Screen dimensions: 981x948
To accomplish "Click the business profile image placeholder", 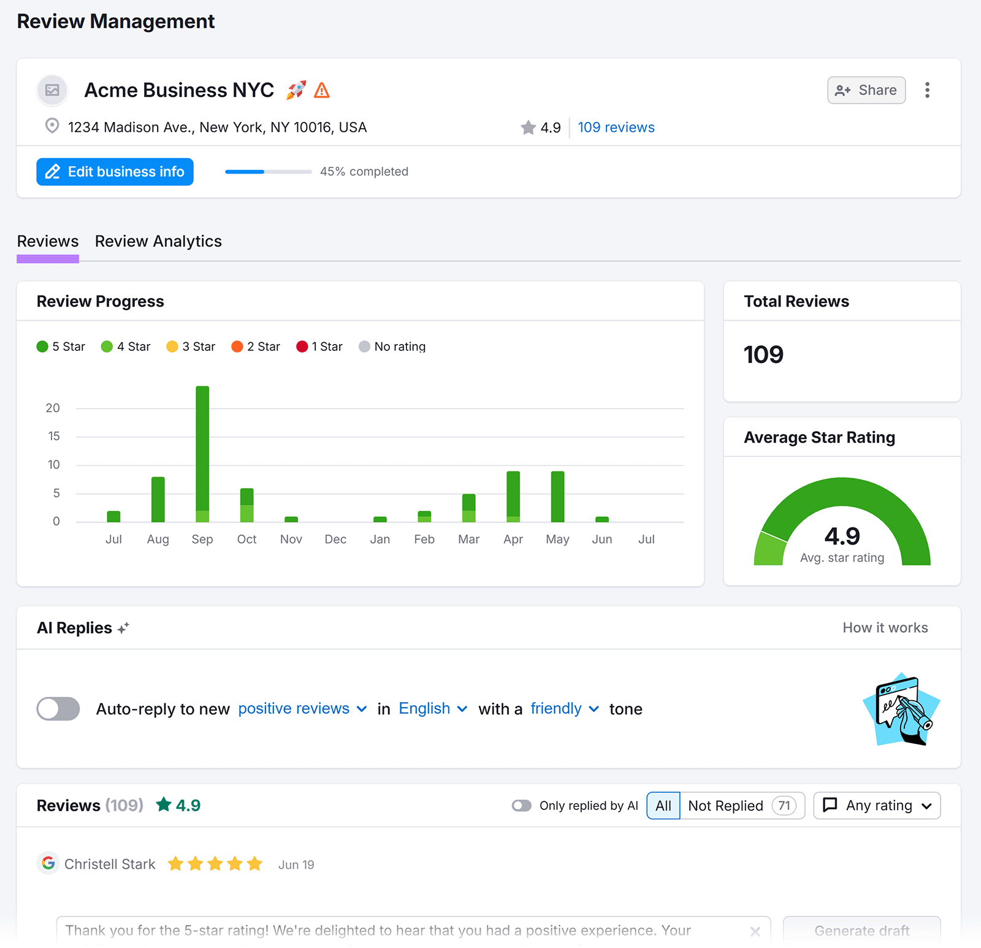I will tap(52, 90).
